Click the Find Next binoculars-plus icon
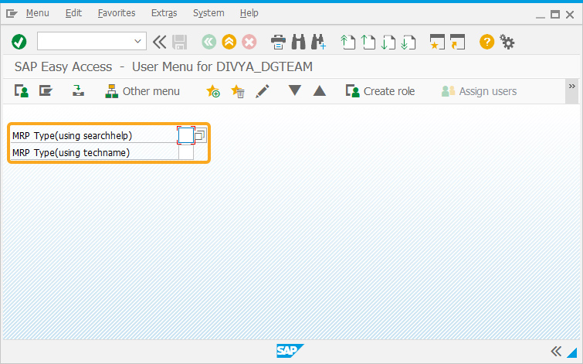This screenshot has width=583, height=364. [x=319, y=42]
